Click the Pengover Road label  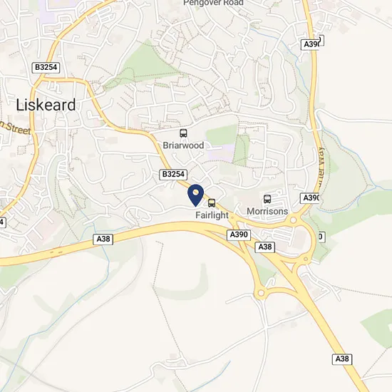pos(213,3)
